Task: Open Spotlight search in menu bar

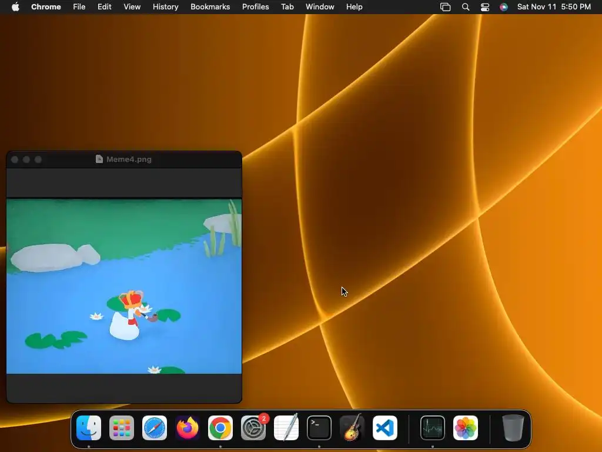Action: [x=466, y=7]
